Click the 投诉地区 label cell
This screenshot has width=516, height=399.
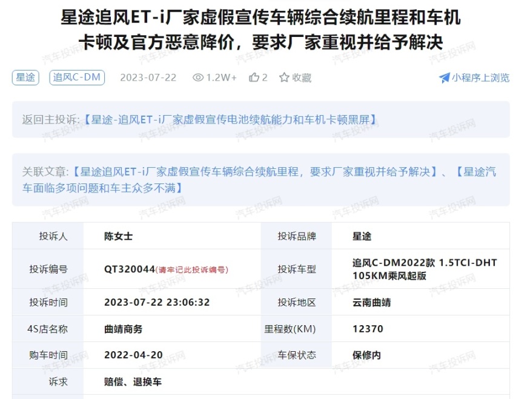click(x=297, y=302)
